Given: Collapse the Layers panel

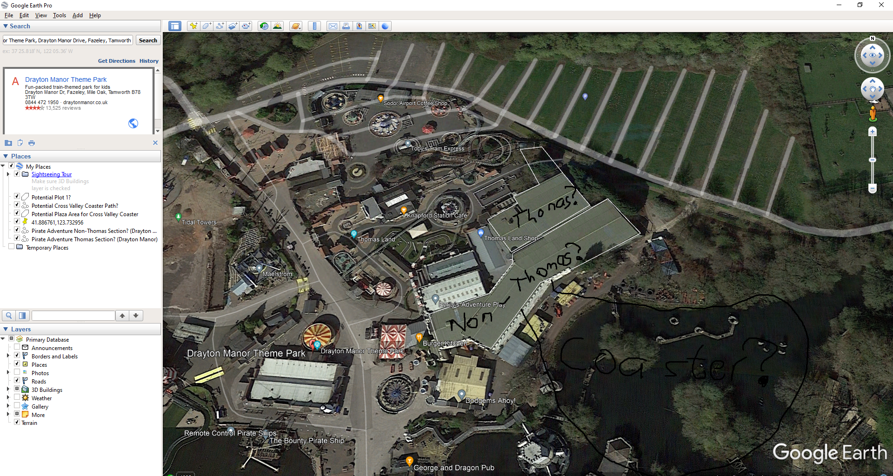Looking at the screenshot, I should (x=6, y=329).
